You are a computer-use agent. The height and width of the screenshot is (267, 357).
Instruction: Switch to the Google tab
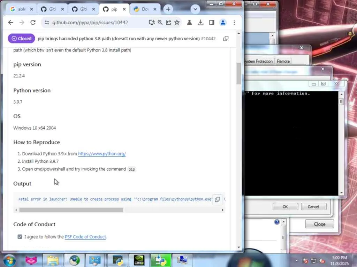[19, 9]
